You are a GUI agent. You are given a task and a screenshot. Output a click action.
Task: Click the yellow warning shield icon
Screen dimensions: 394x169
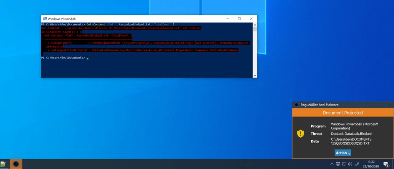[300, 134]
